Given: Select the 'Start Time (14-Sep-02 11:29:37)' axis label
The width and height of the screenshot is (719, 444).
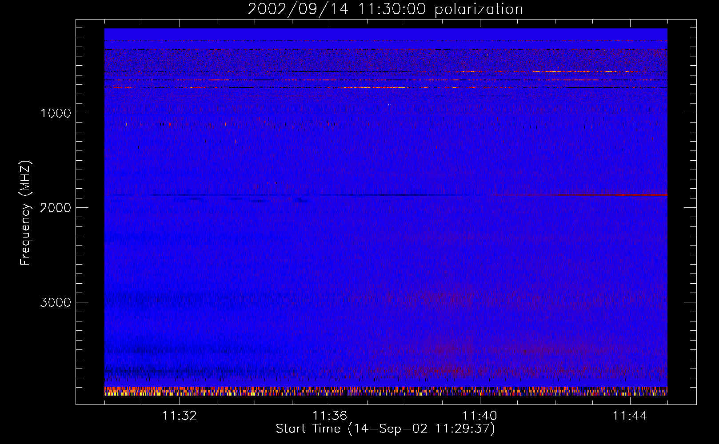Looking at the screenshot, I should (385, 429).
